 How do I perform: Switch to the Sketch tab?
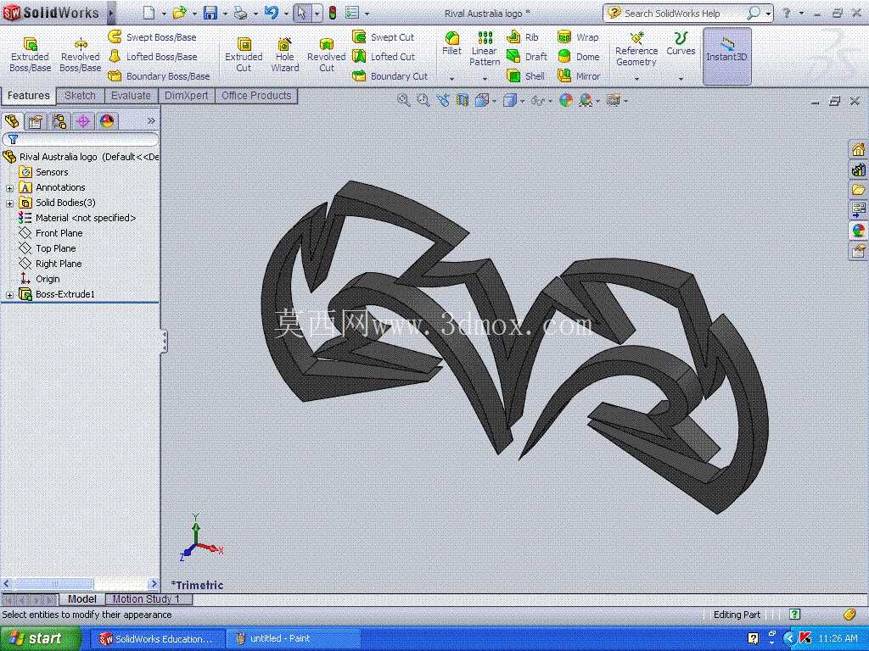80,95
